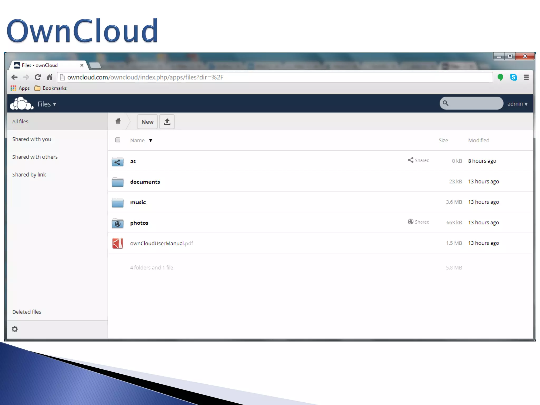Click the home breadcrumb icon

point(118,121)
